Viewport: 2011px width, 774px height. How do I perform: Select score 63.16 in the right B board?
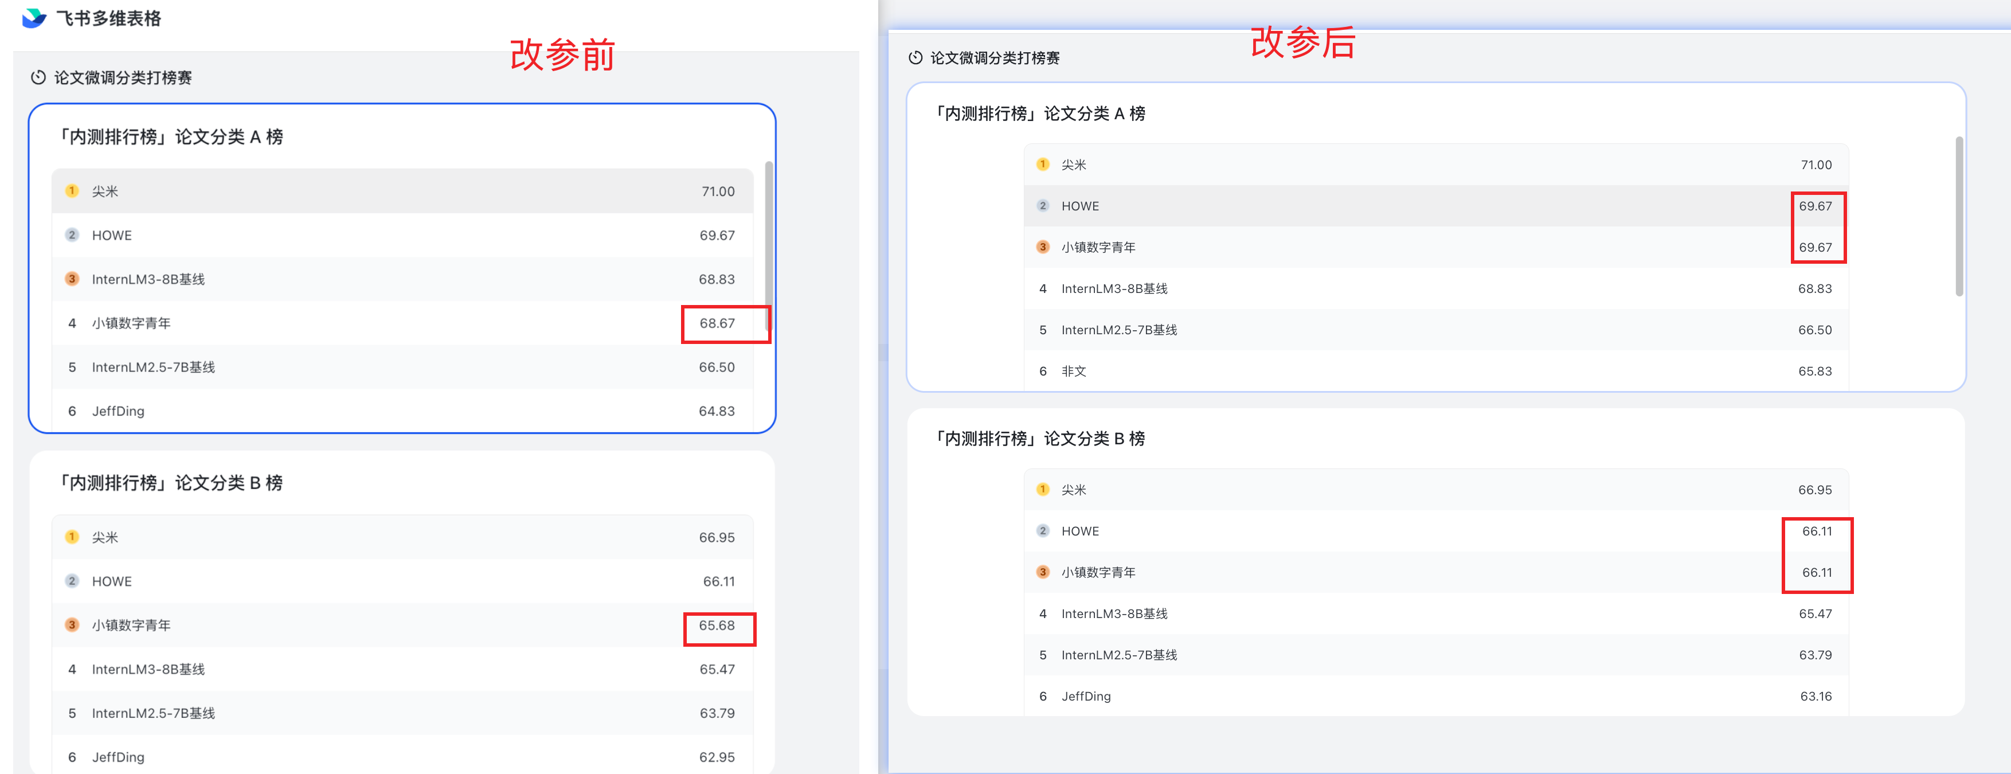1816,697
